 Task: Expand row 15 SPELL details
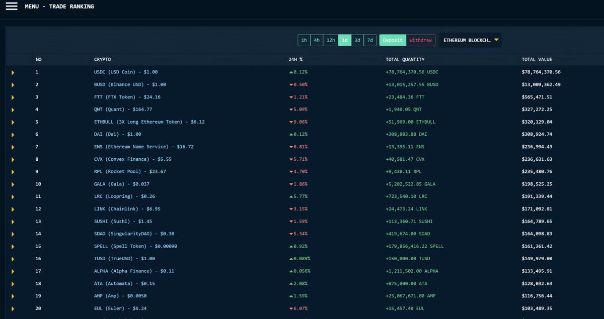tap(13, 247)
